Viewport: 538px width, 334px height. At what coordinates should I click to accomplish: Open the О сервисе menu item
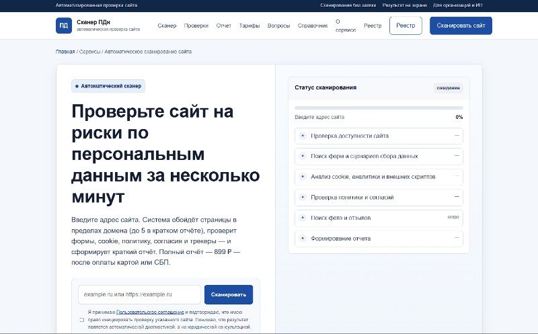(346, 26)
